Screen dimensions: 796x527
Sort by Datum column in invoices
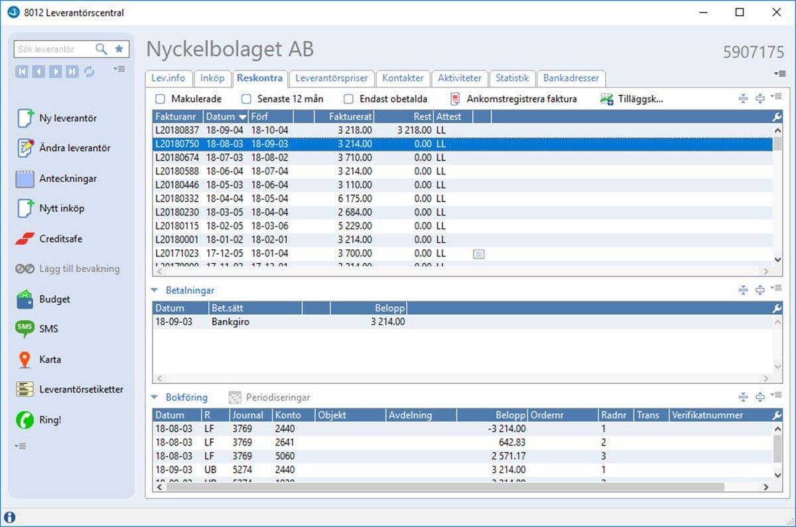click(226, 117)
